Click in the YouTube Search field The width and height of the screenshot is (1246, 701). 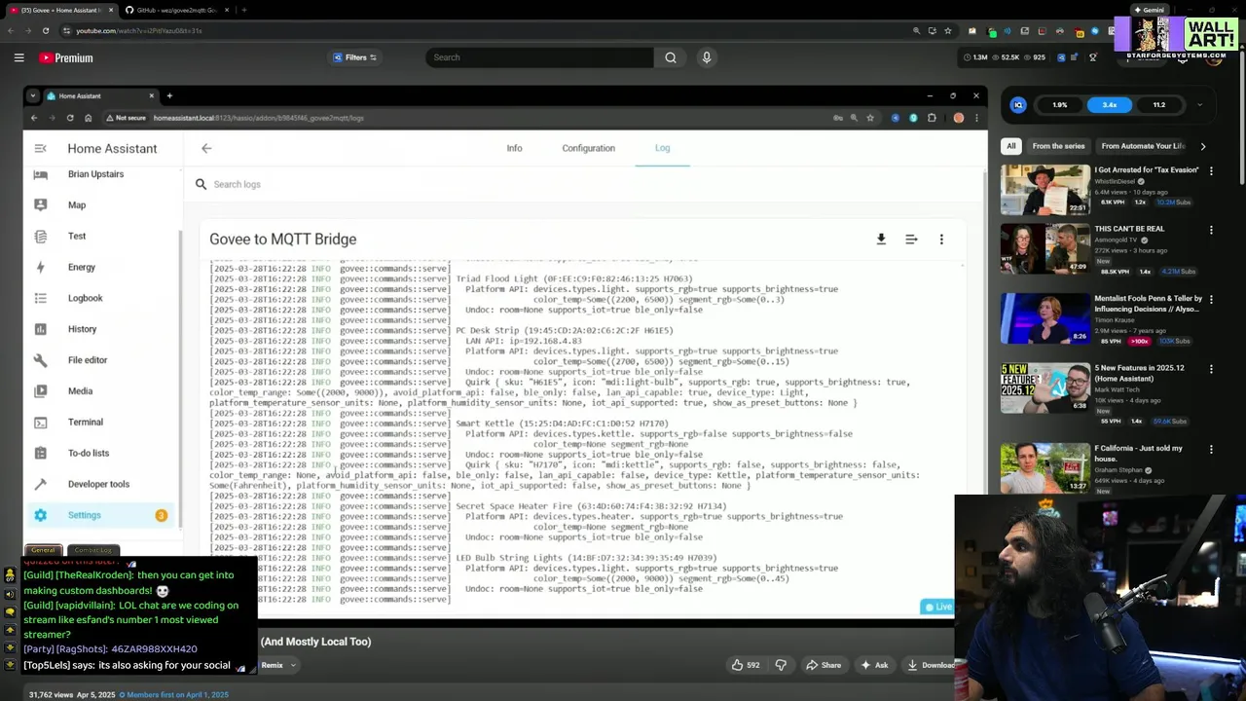[x=539, y=57]
